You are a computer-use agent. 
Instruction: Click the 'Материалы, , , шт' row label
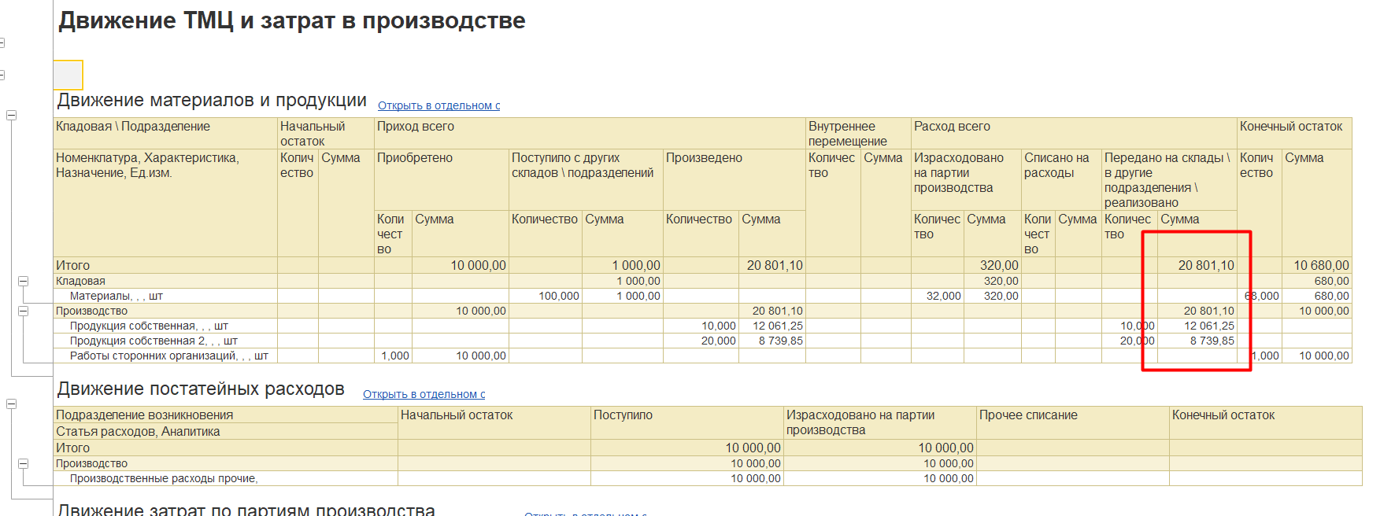click(x=117, y=296)
